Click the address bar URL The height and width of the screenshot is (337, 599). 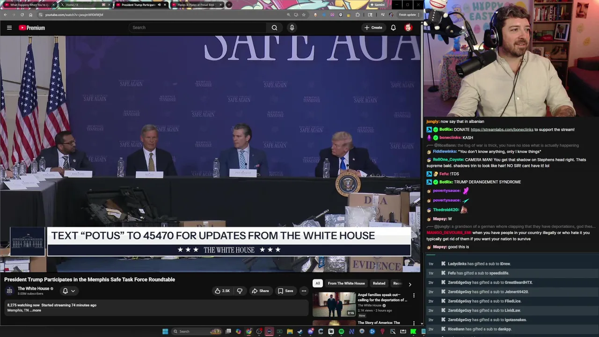pyautogui.click(x=74, y=15)
